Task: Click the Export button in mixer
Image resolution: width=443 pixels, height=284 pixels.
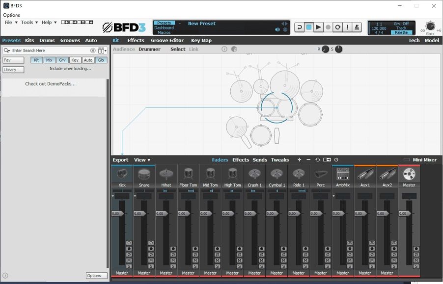Action: 120,160
